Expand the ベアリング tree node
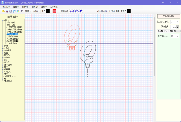The image size is (181, 122). (2, 72)
